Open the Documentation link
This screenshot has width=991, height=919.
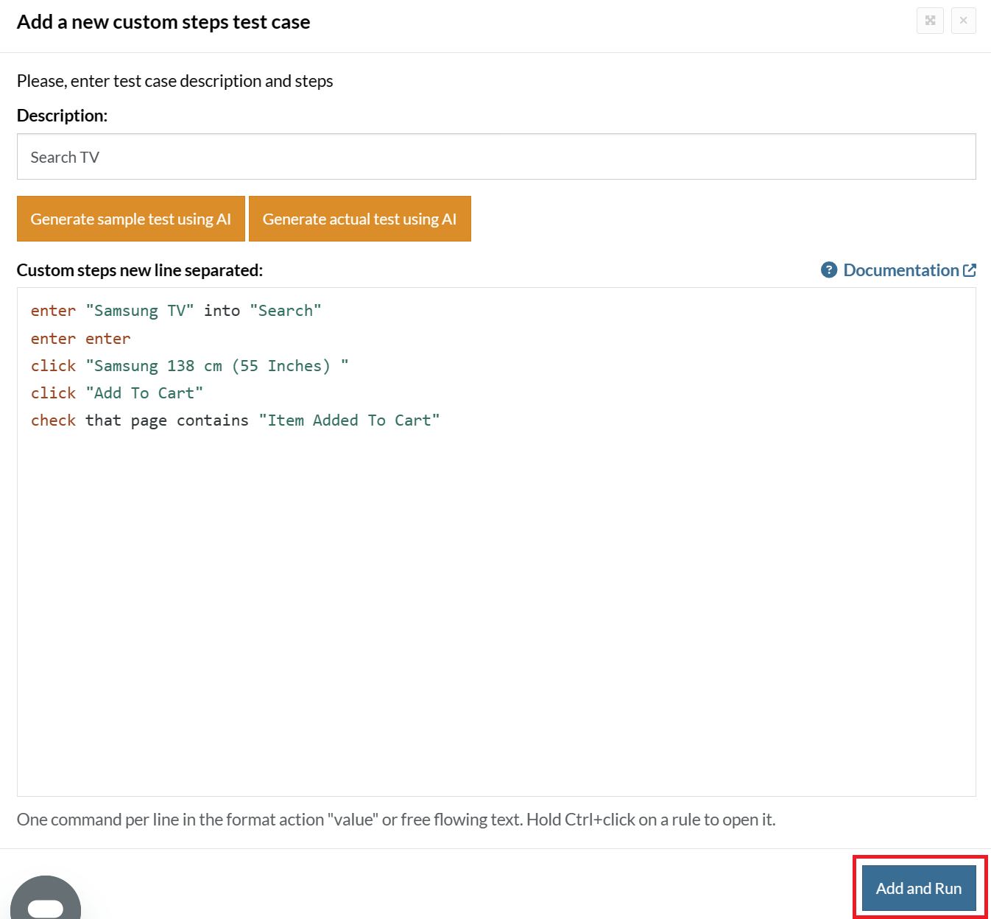pyautogui.click(x=900, y=270)
